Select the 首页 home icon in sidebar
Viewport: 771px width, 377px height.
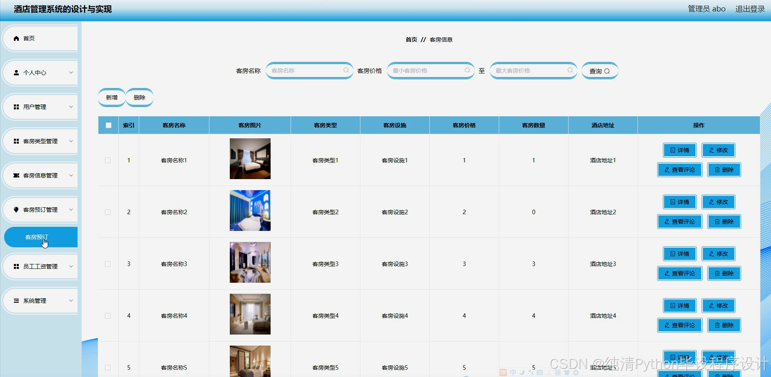coord(16,38)
